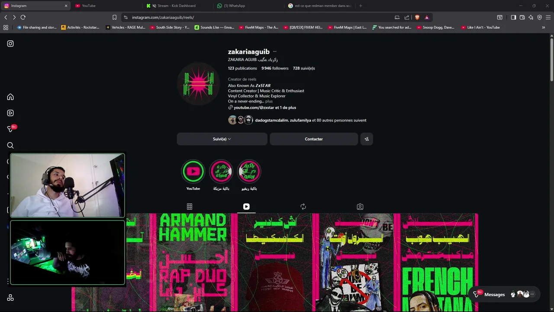View zakariaaguib profile picture

point(199,84)
